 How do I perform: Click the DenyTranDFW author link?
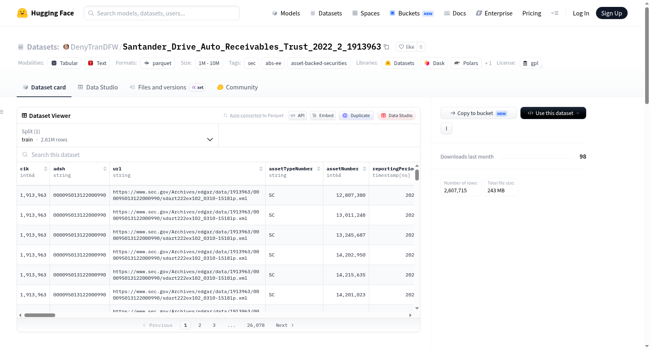pos(94,47)
